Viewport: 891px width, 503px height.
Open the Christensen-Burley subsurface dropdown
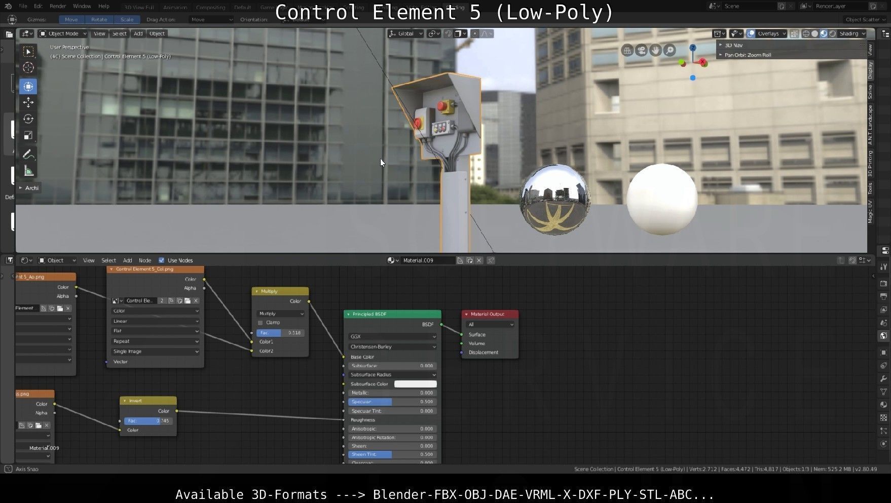tap(392, 346)
